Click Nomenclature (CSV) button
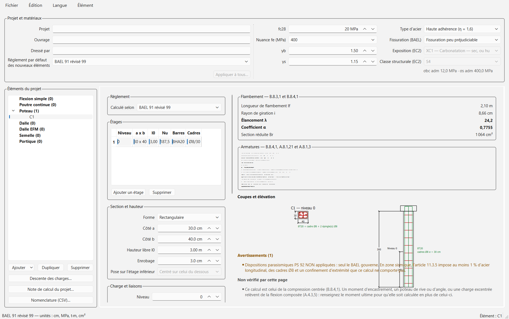Viewport: 509px width, 319px height. tap(51, 300)
